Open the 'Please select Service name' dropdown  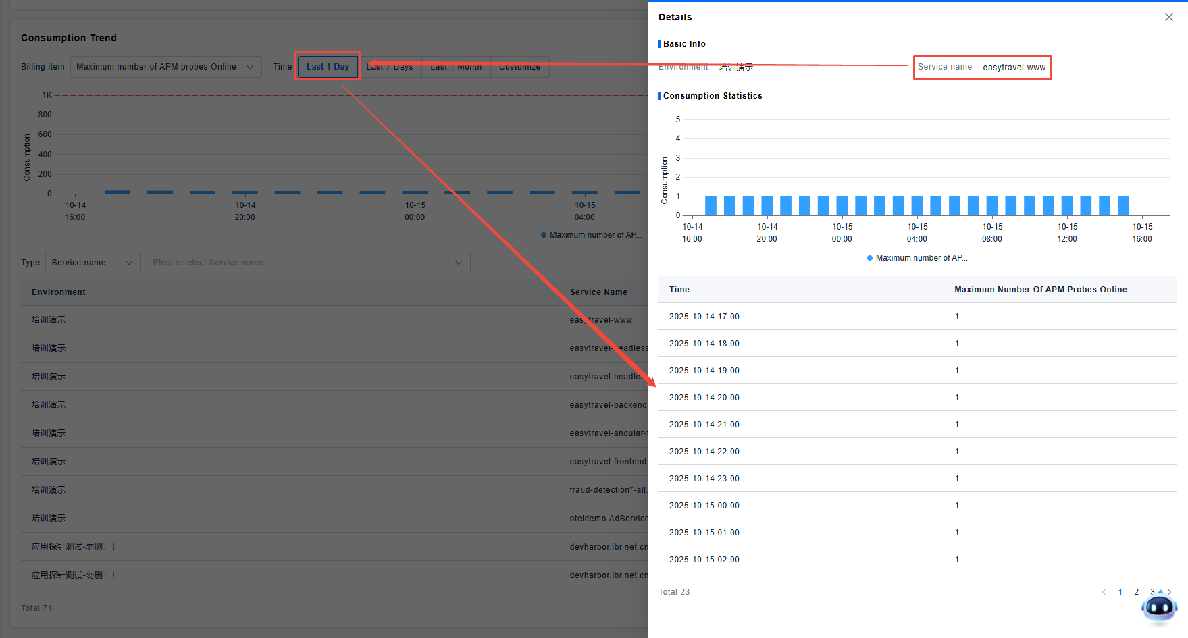(308, 263)
